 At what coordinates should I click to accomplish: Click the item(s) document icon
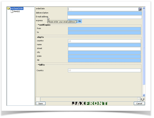12,11
